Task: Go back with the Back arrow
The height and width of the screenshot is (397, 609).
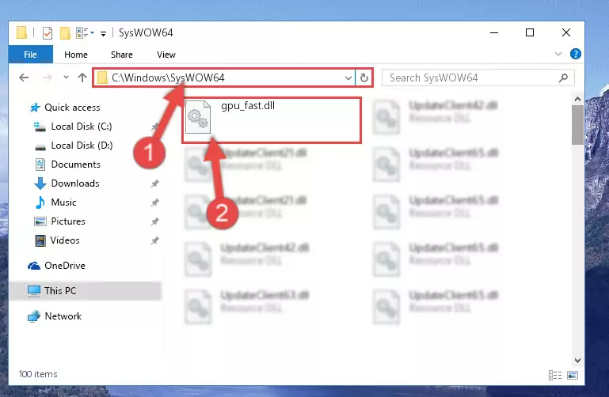Action: coord(24,78)
